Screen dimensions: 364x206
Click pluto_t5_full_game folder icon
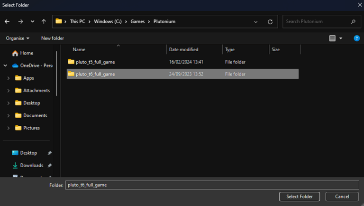(x=71, y=62)
